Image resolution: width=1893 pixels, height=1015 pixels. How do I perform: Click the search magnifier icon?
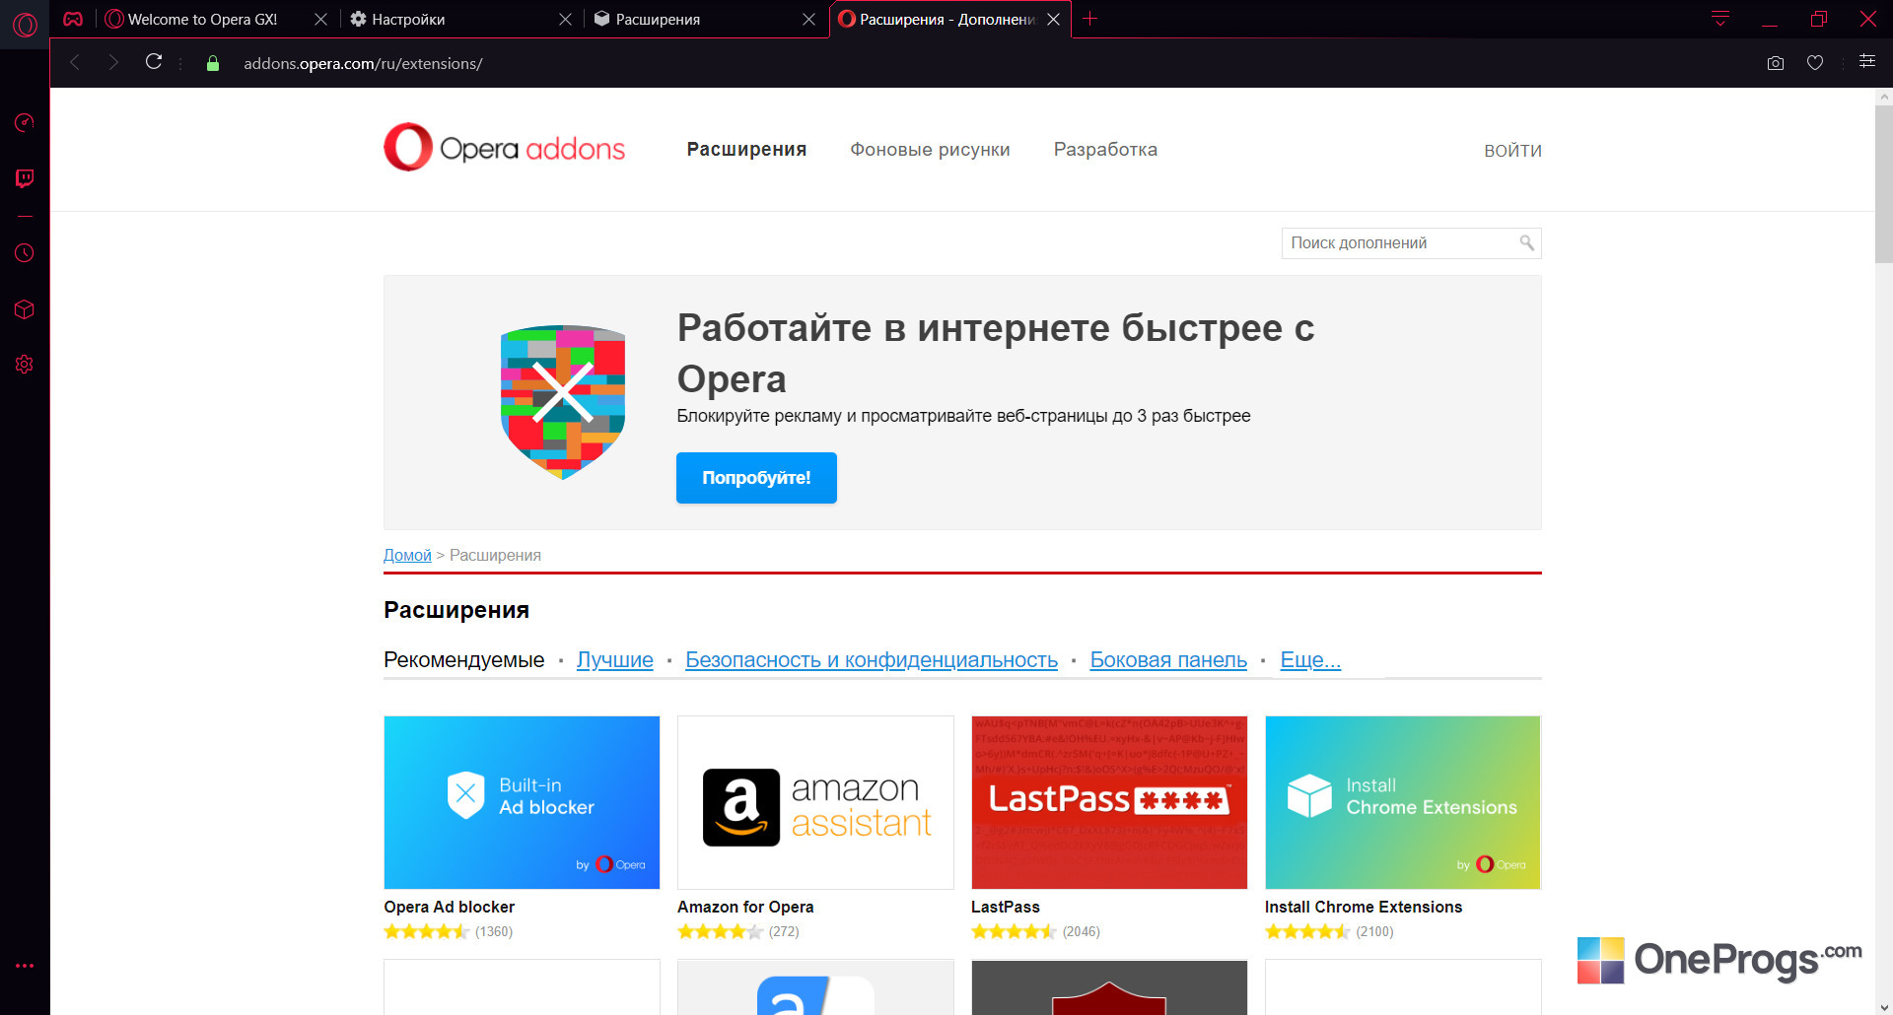click(x=1526, y=242)
